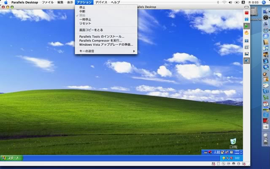Open Spotlight search icon
This screenshot has width=270, height=169.
[x=264, y=2]
